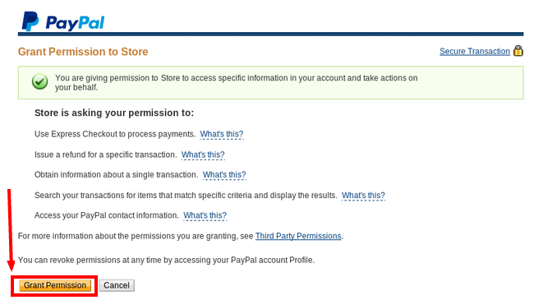Click the Issue a refund permission text
Viewport: 557px width, 300px height.
coord(105,155)
